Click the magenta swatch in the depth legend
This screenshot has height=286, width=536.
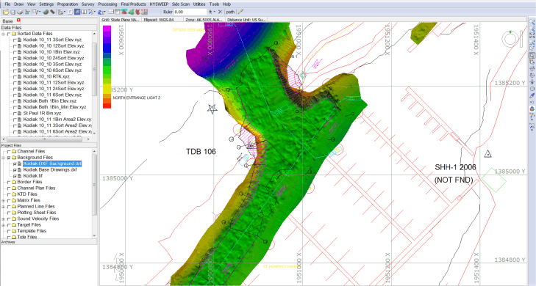(x=107, y=30)
